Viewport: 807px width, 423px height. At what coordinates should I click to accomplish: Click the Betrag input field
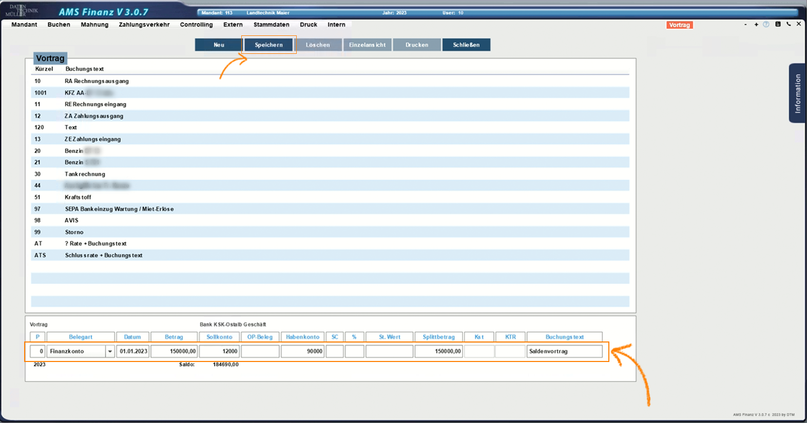(174, 351)
